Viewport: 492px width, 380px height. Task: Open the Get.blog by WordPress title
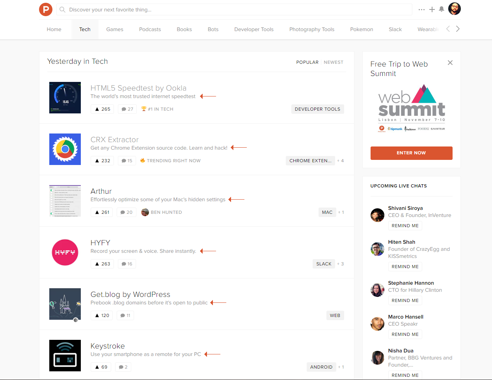point(130,294)
